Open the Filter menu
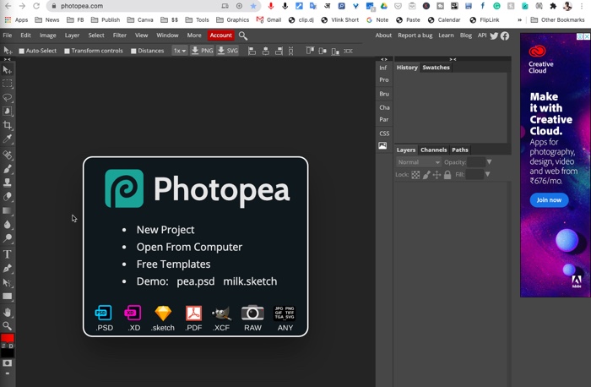This screenshot has width=591, height=387. [x=120, y=35]
